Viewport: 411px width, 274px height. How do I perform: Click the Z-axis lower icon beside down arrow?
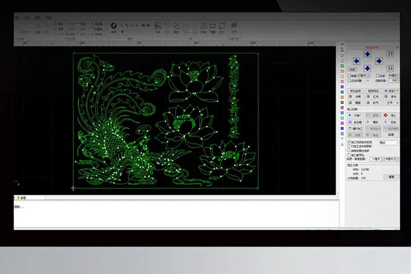pyautogui.click(x=390, y=68)
